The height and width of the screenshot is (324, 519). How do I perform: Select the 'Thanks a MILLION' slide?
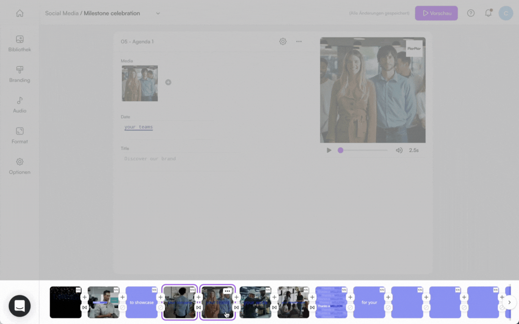[331, 302]
